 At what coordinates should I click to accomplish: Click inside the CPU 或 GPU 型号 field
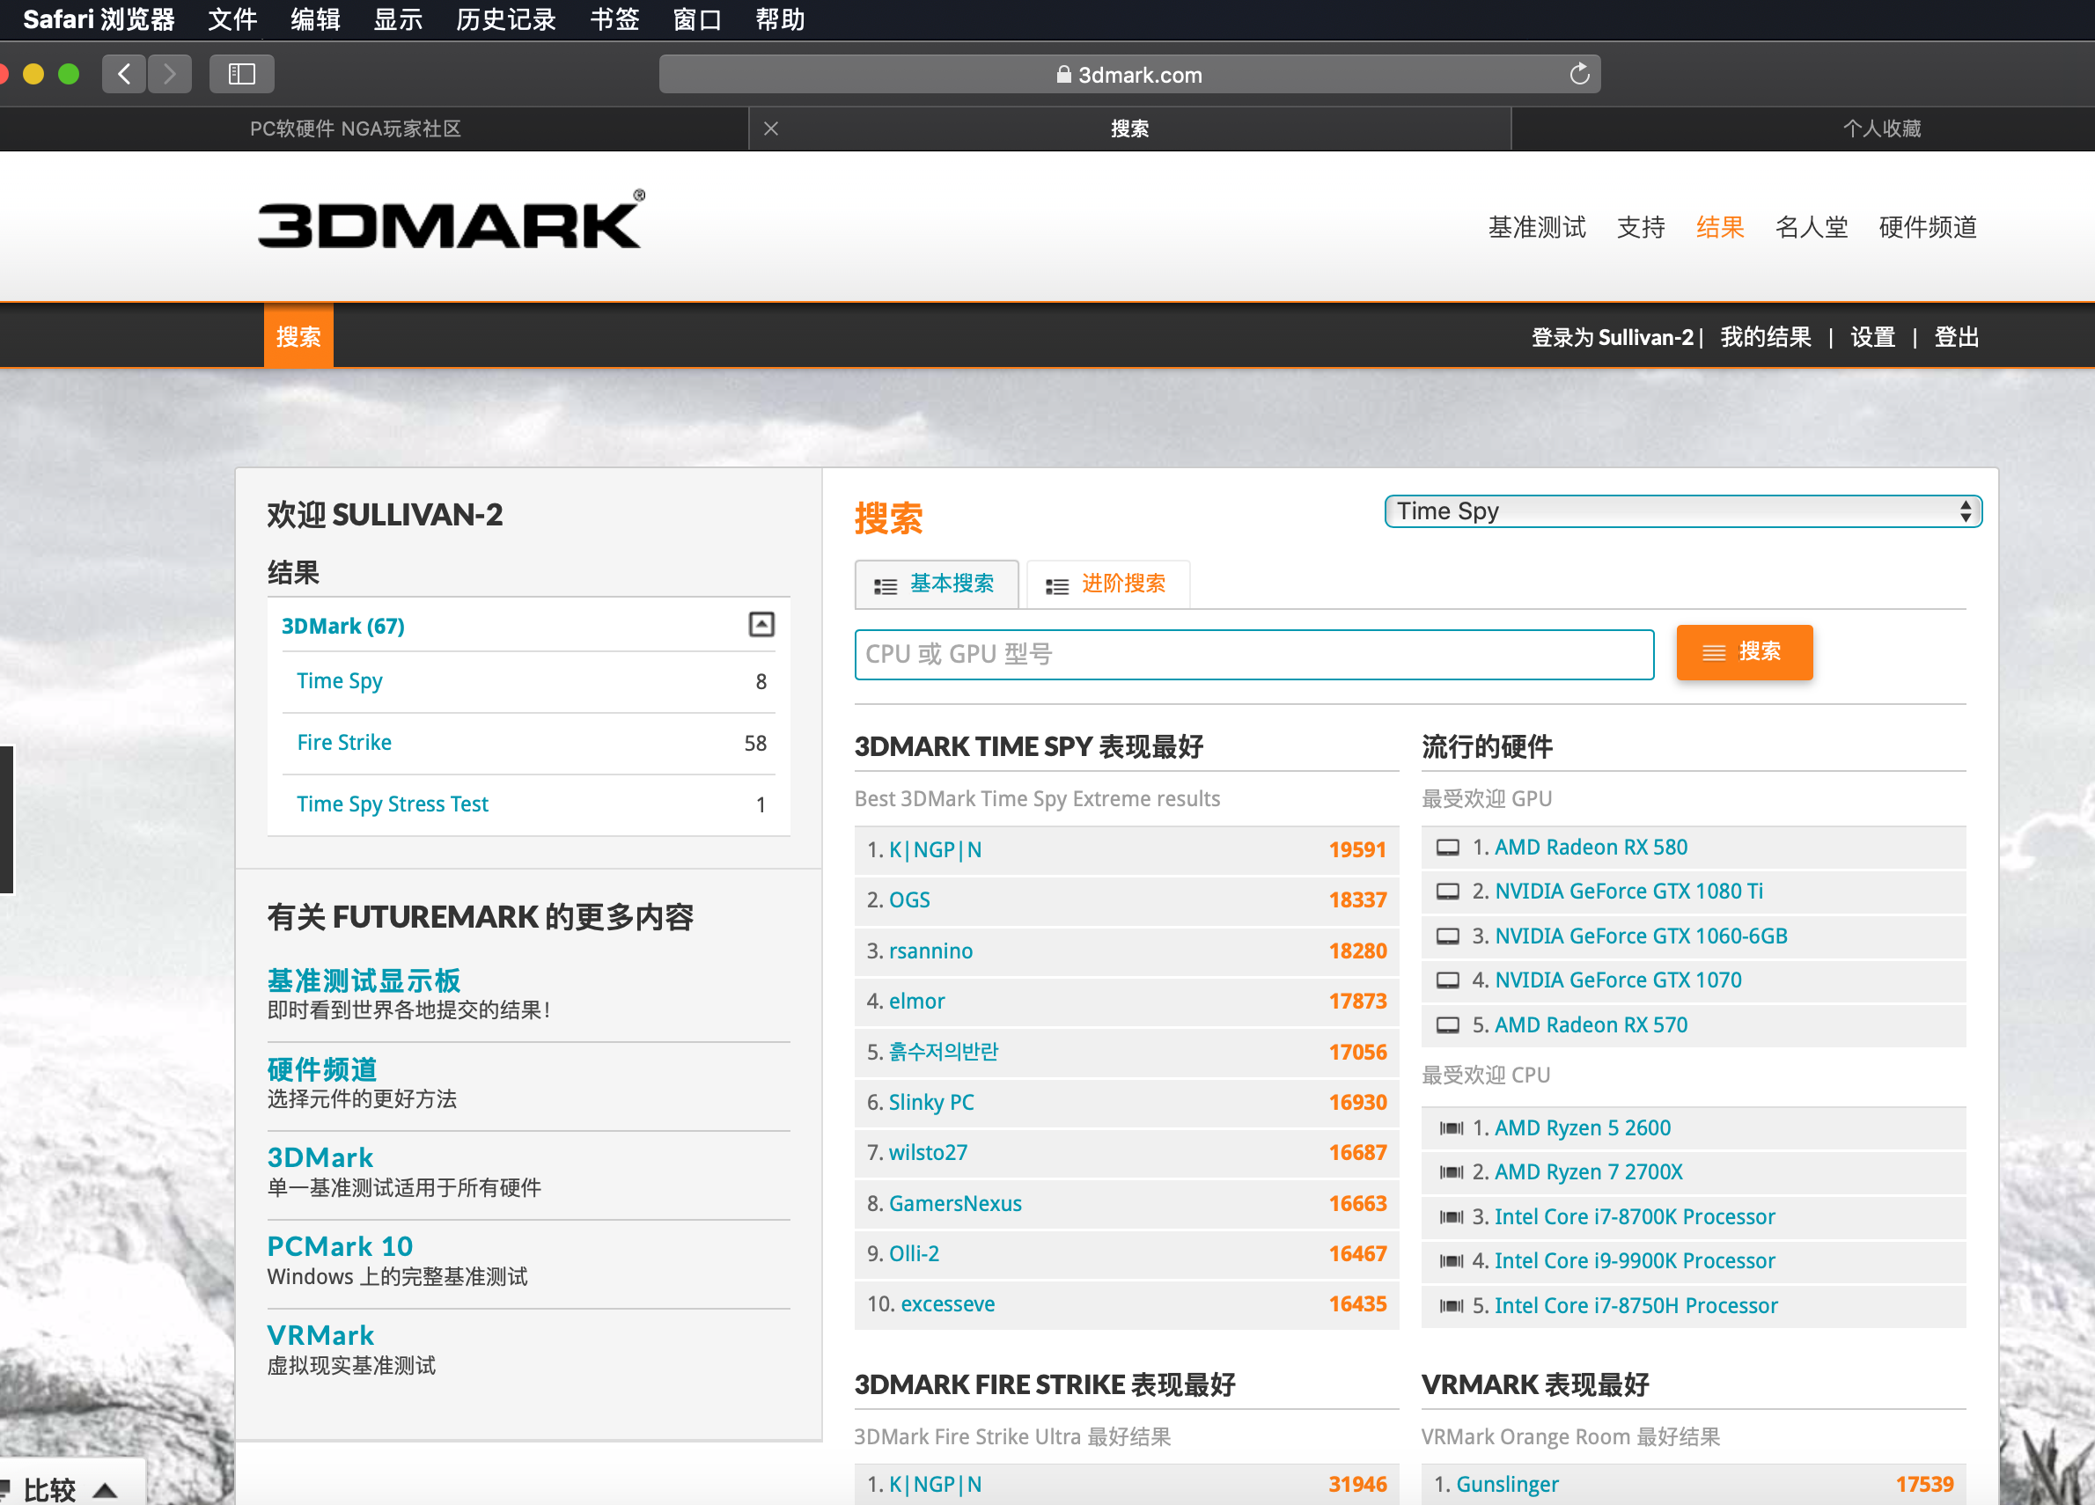pos(1253,654)
